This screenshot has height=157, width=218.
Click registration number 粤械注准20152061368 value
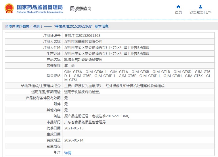[82, 36]
